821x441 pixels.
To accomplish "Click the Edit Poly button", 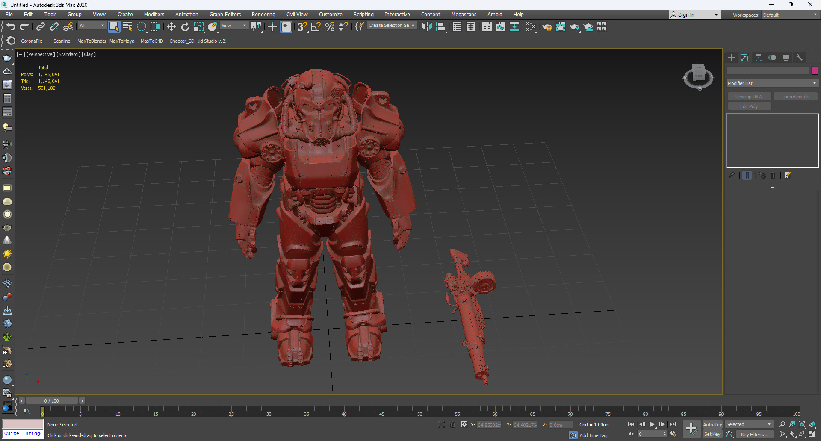I will click(749, 106).
